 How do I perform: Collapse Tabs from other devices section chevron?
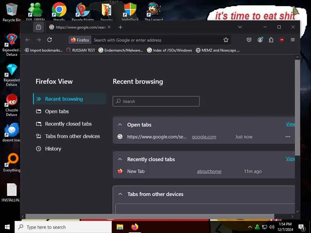(120, 194)
